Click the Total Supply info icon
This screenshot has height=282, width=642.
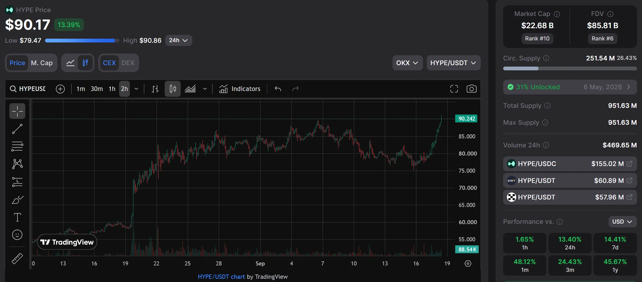click(x=547, y=106)
